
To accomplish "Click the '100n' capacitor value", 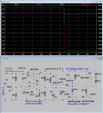I will click(9, 87).
